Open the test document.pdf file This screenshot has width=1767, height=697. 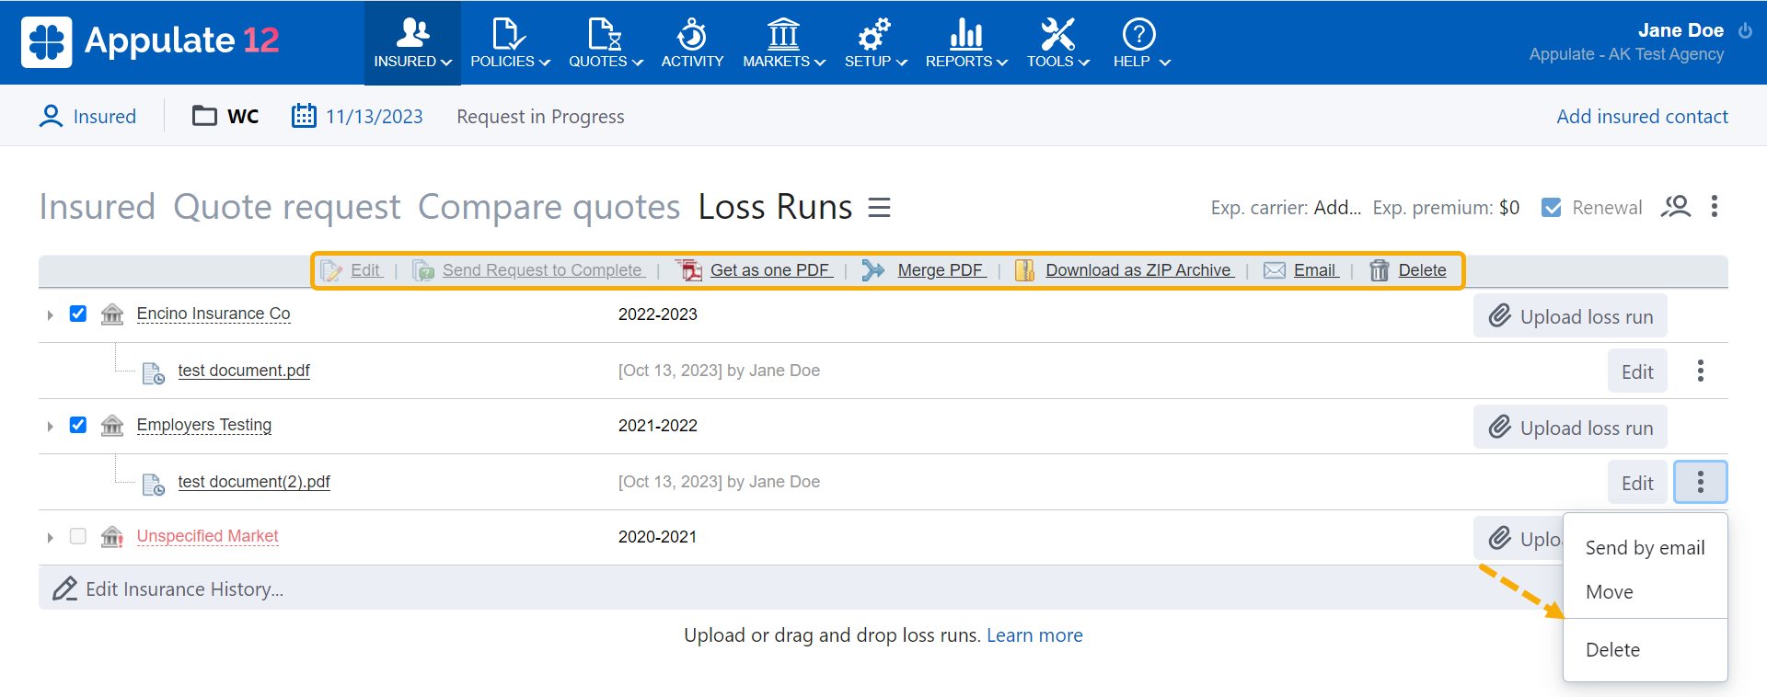244,371
